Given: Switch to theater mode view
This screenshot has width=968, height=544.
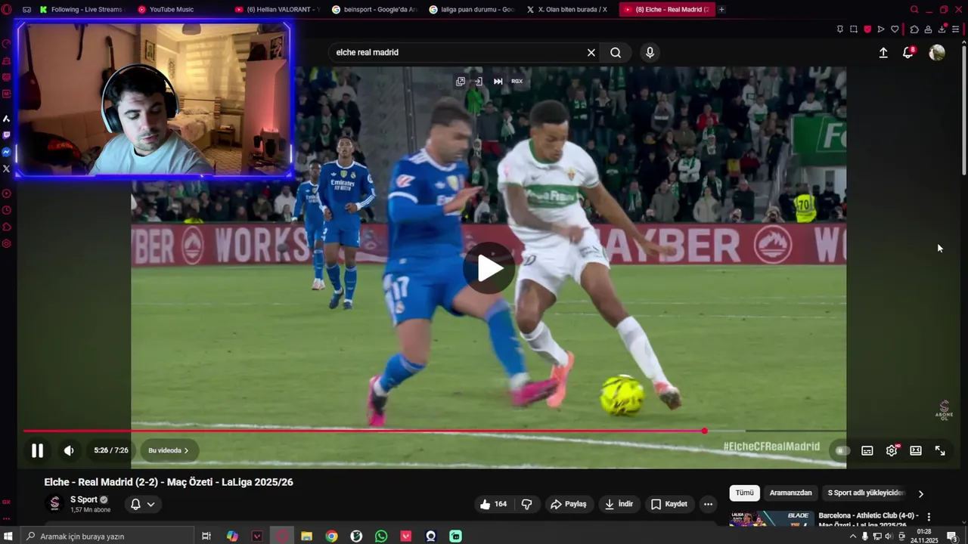Looking at the screenshot, I should click(916, 451).
